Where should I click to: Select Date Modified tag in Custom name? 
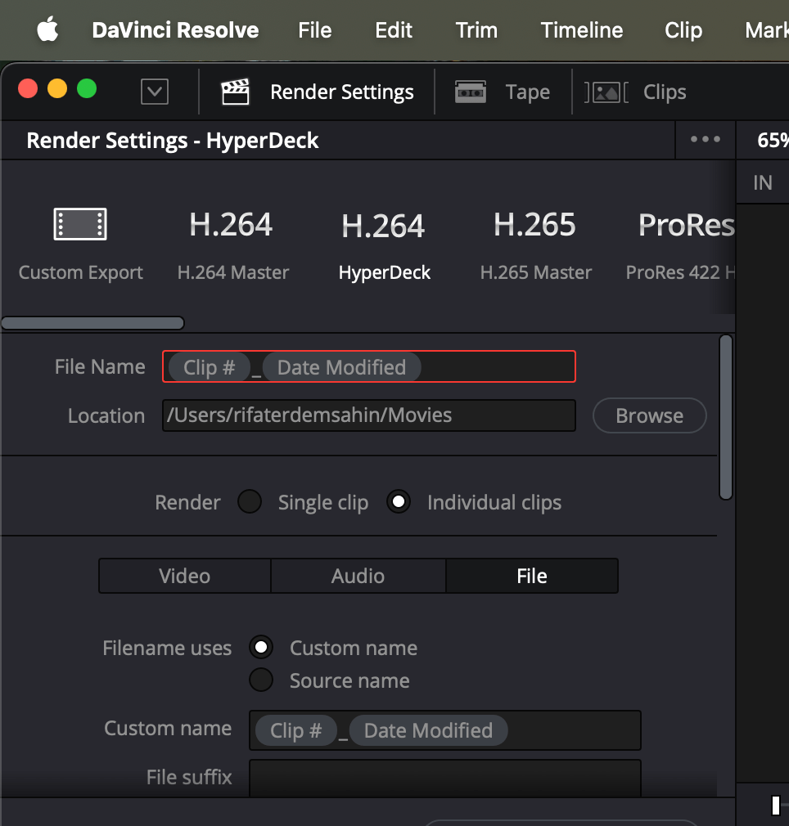(x=429, y=730)
